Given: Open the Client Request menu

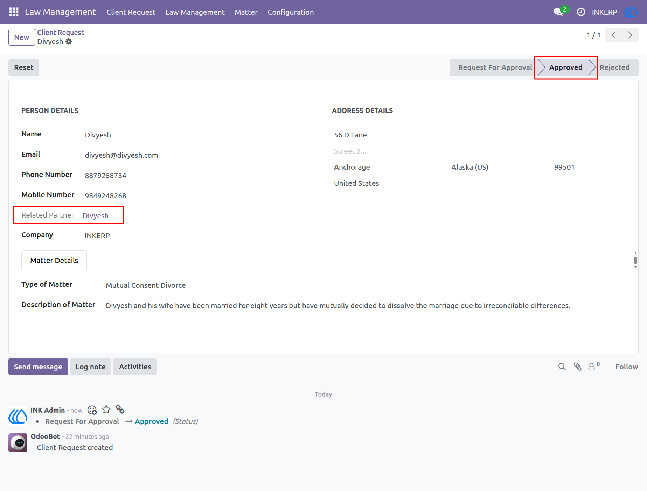Looking at the screenshot, I should click(131, 12).
